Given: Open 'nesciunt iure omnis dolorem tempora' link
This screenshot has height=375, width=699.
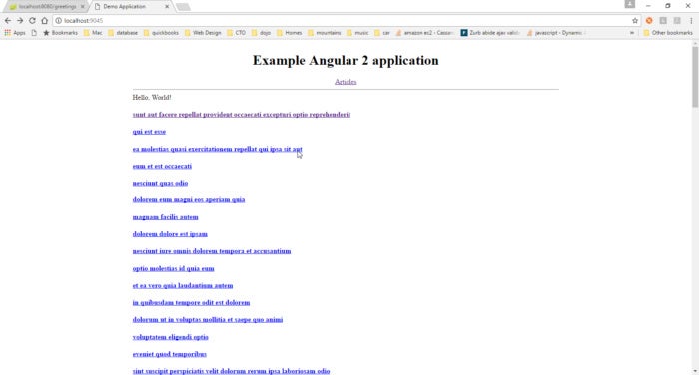Looking at the screenshot, I should [x=212, y=251].
